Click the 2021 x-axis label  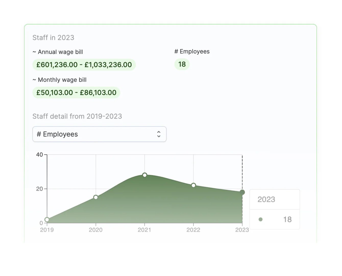[144, 230]
